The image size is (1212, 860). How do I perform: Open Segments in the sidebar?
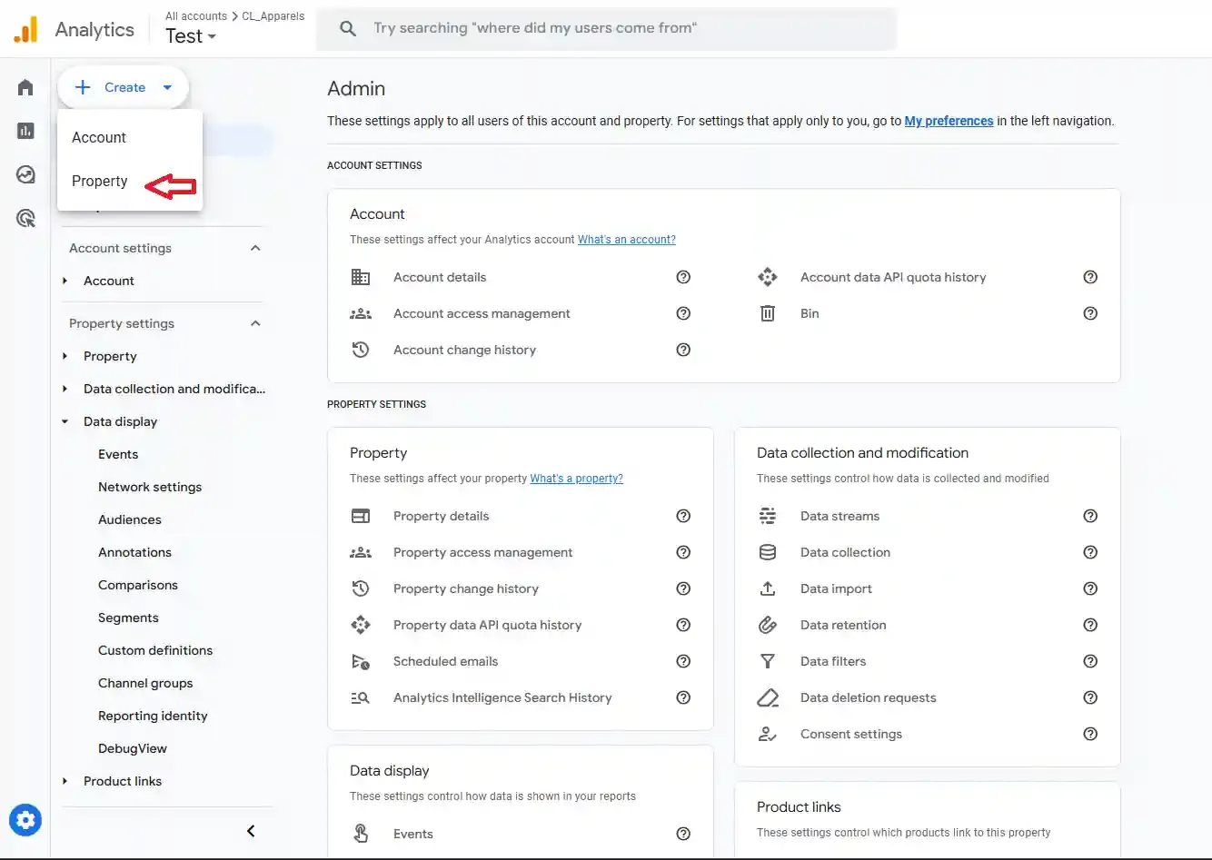point(128,618)
